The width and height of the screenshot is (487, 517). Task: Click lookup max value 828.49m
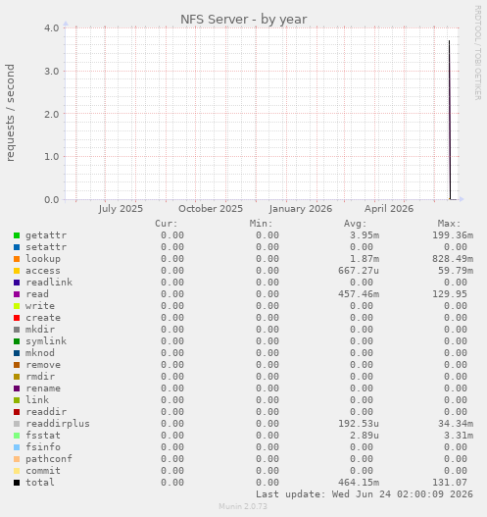[453, 259]
